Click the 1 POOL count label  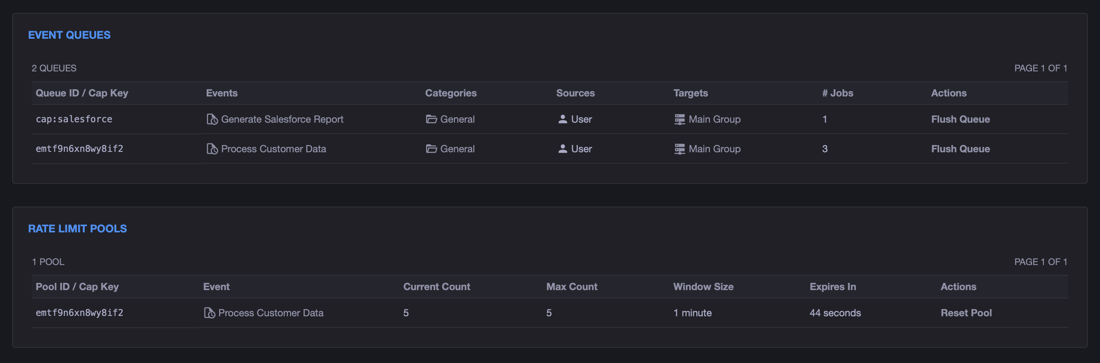[x=48, y=262]
